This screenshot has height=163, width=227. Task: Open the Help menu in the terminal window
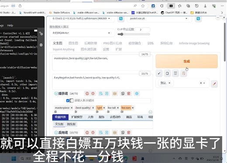pos(10,25)
